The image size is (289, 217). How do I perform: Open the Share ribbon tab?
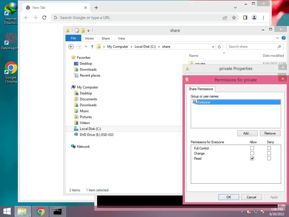pos(106,38)
